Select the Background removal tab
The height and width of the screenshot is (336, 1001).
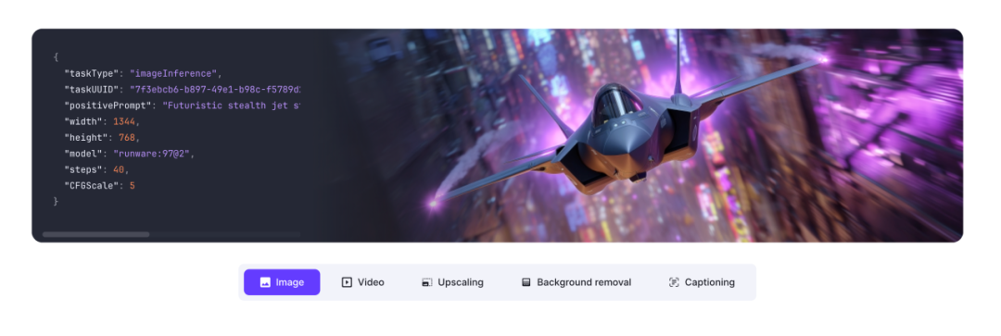576,282
